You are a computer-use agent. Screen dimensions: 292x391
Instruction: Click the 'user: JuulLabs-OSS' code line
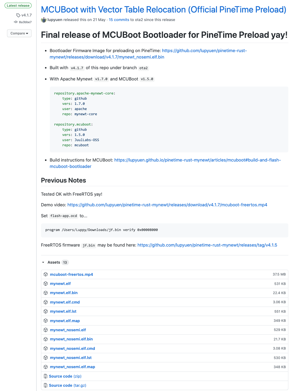coord(81,140)
